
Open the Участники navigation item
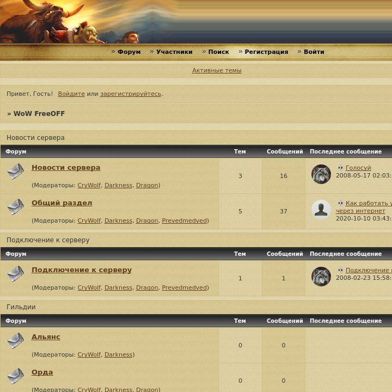point(174,52)
